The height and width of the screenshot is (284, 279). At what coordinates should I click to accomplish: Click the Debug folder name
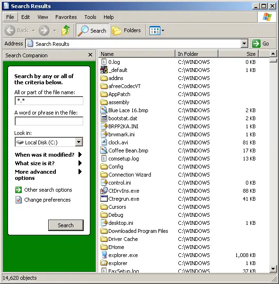(x=116, y=215)
